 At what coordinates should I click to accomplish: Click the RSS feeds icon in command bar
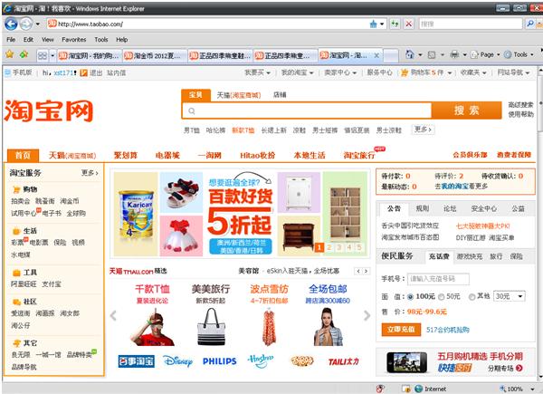[432, 54]
